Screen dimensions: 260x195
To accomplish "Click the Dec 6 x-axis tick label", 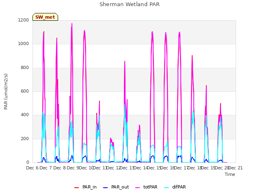I will tap(32, 168).
